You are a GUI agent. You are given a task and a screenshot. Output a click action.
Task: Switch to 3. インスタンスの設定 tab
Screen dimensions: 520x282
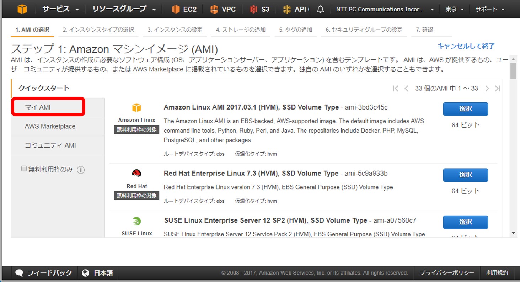(x=175, y=30)
